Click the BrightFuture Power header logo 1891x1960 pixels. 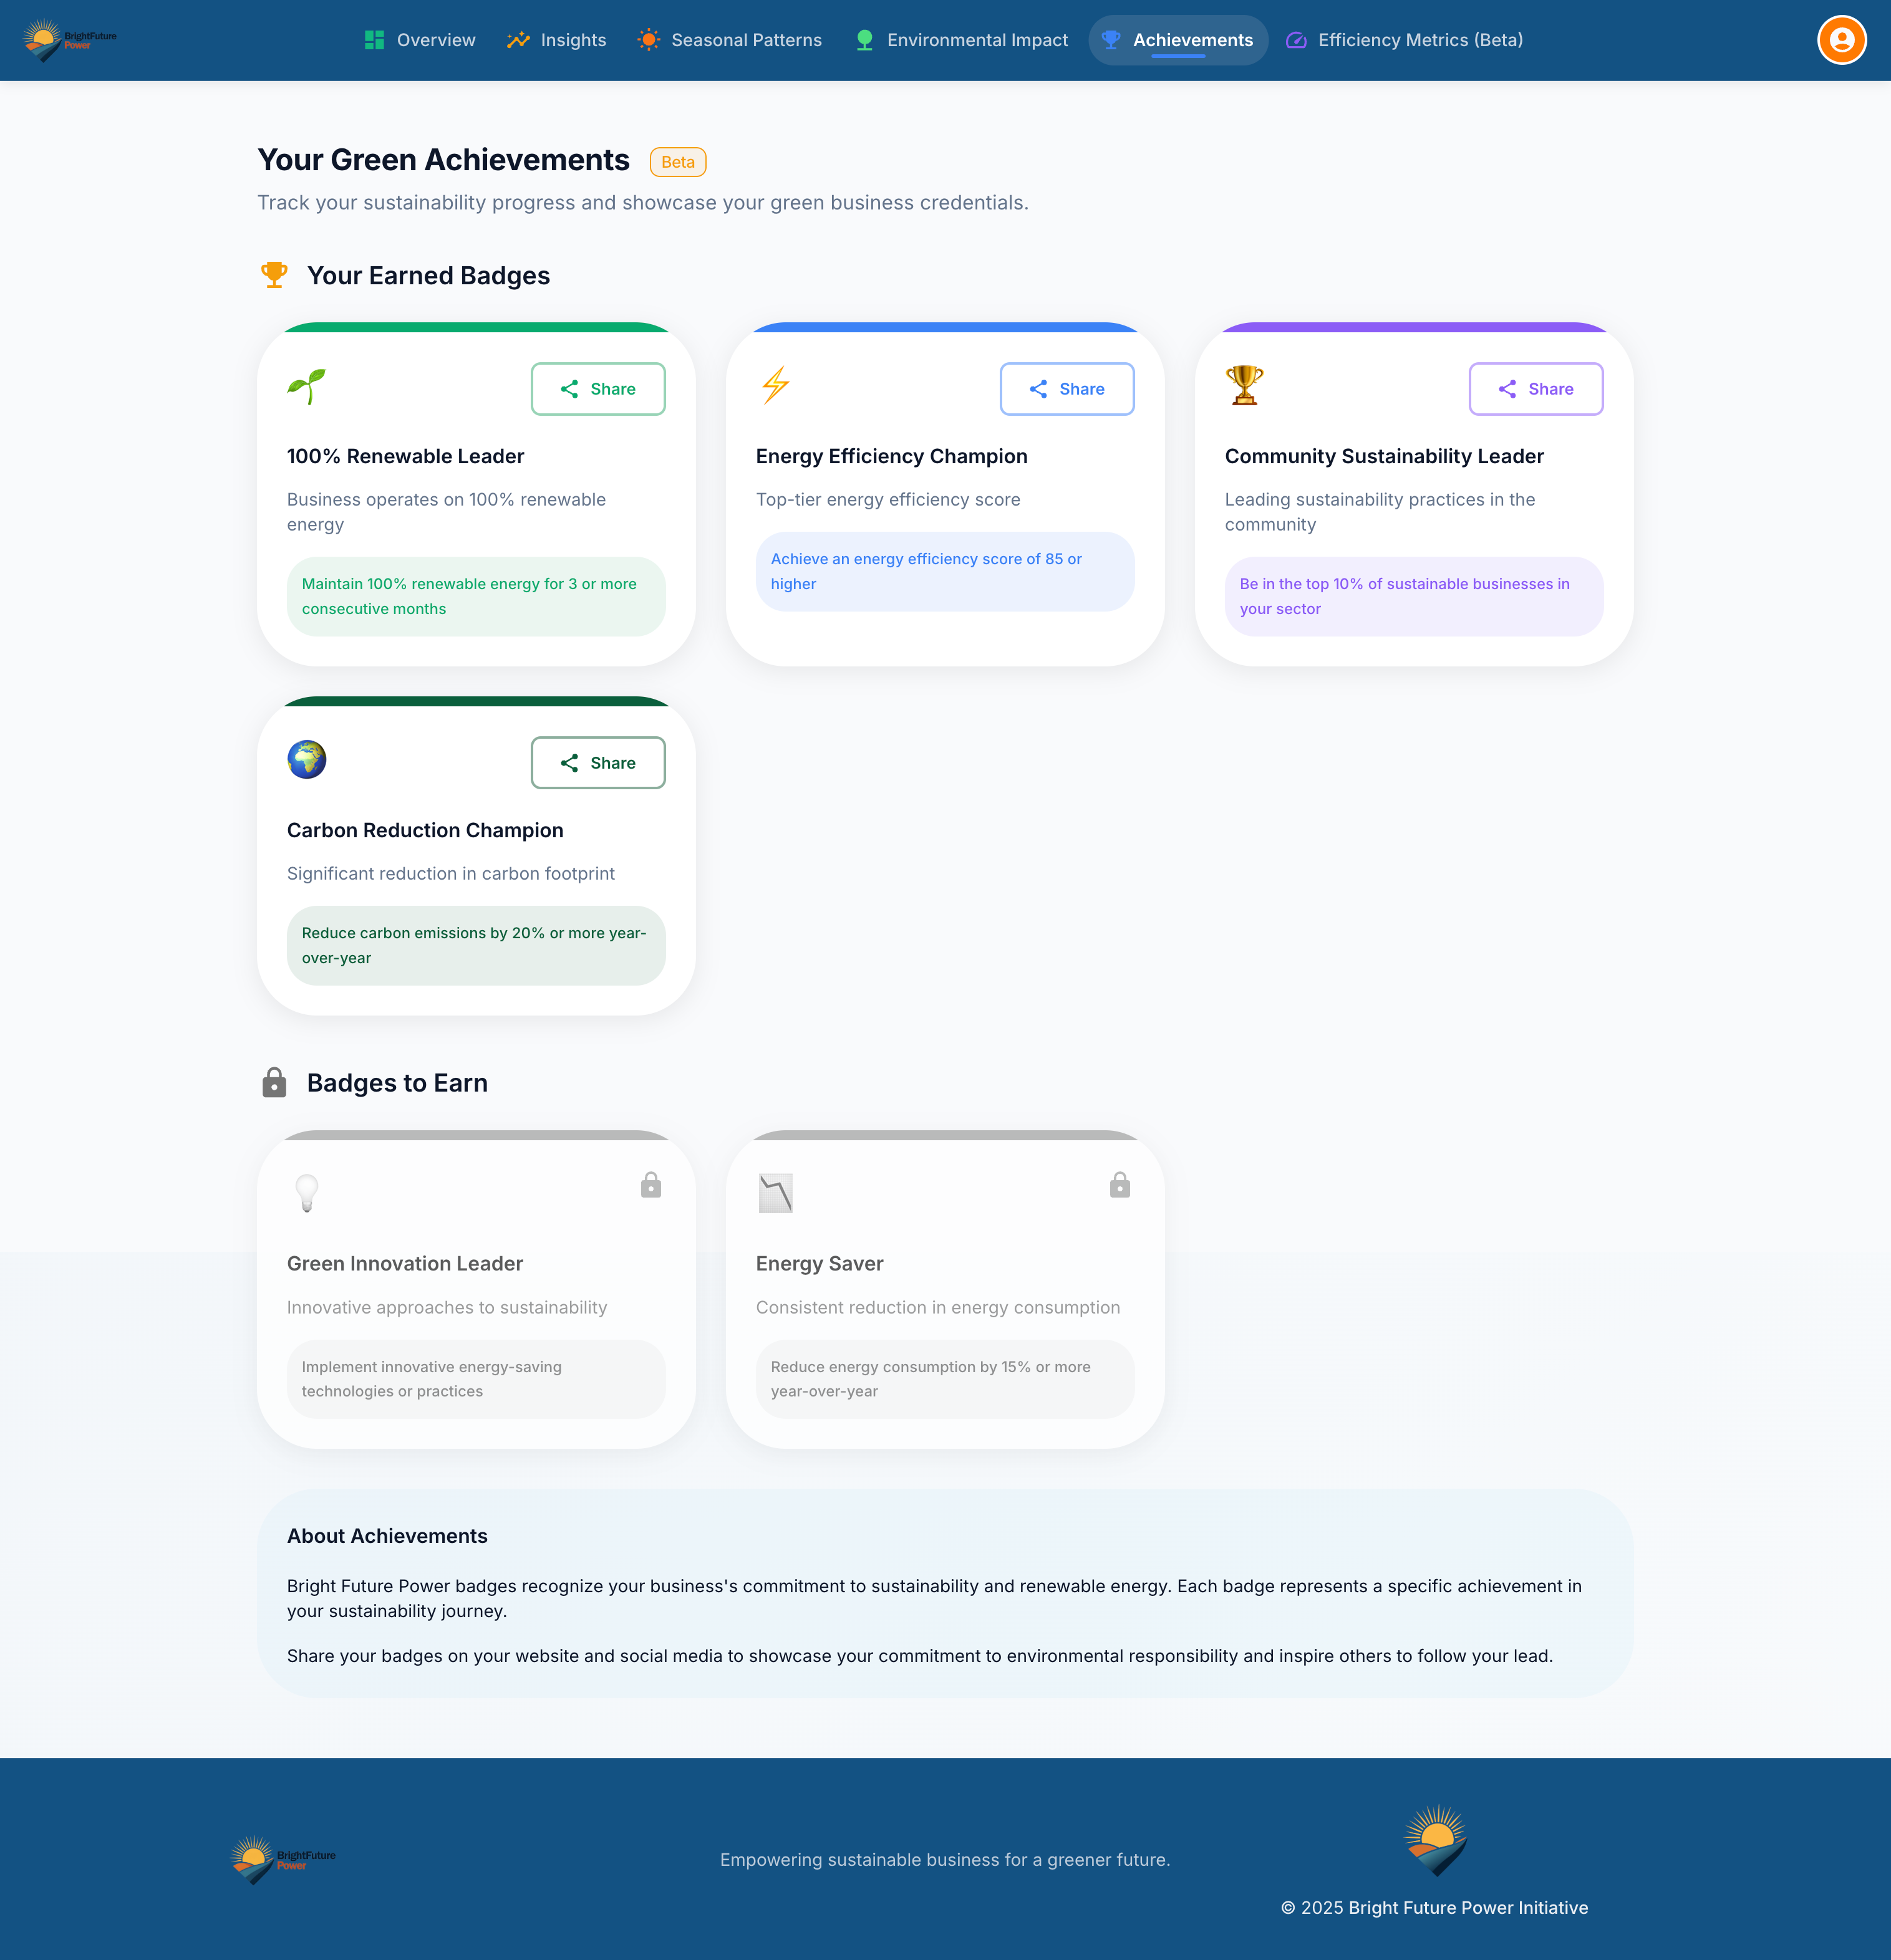(x=70, y=40)
